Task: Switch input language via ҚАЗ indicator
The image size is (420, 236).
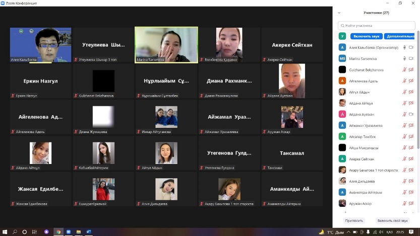Action: (x=389, y=232)
